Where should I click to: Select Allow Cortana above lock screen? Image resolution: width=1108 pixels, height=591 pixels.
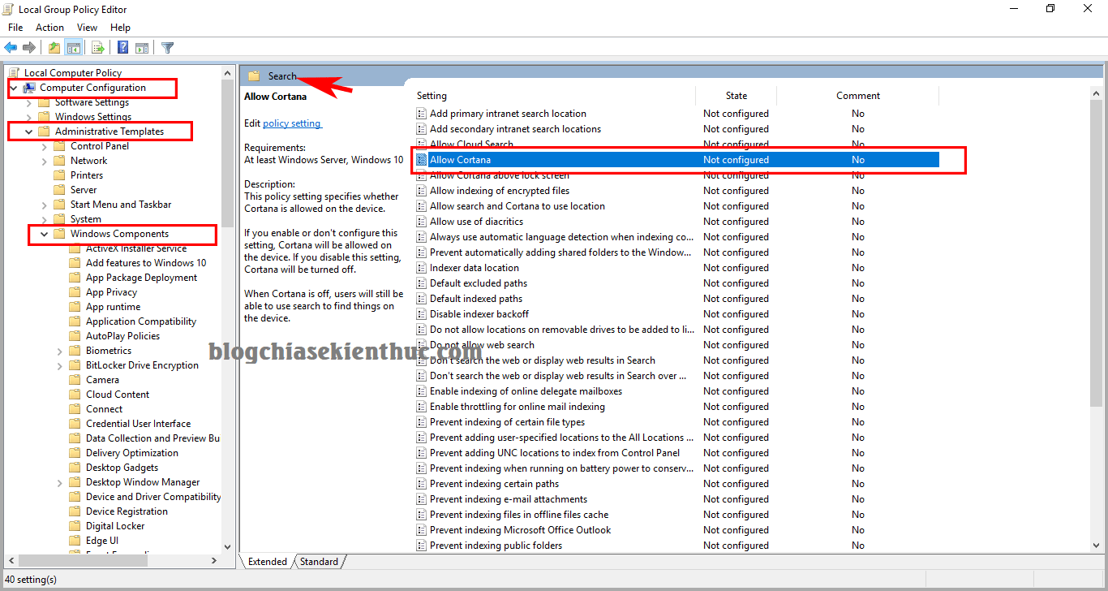coord(500,175)
